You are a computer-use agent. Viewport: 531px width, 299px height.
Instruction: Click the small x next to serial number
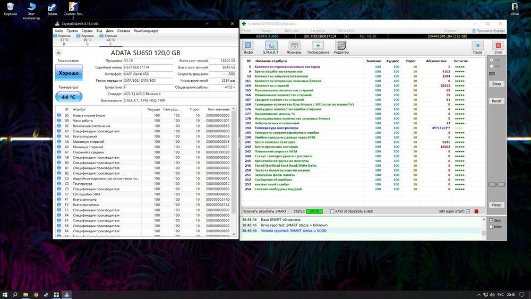point(346,36)
